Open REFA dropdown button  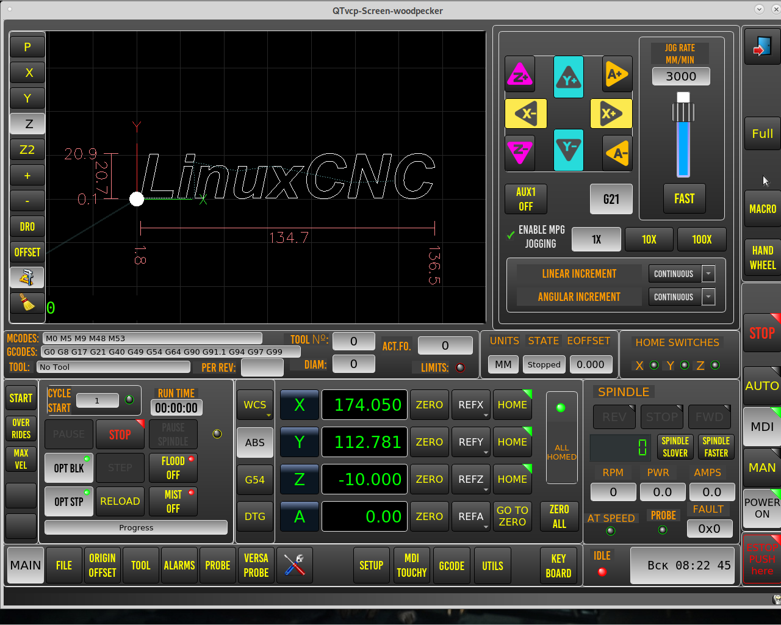471,516
